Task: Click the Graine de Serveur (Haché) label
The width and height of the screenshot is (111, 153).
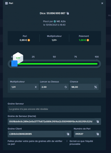Action: 22,116
